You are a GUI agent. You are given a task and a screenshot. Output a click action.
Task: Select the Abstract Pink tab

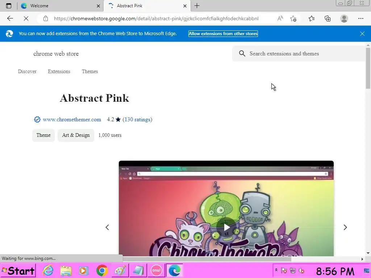pos(147,6)
